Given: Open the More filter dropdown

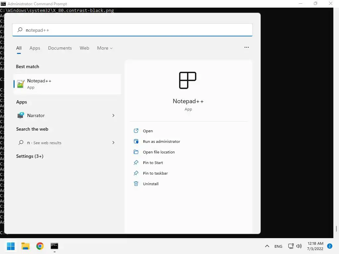Looking at the screenshot, I should click(105, 48).
